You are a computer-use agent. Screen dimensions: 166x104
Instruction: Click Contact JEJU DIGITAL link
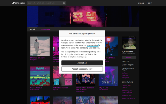pyautogui.click(x=126, y=87)
